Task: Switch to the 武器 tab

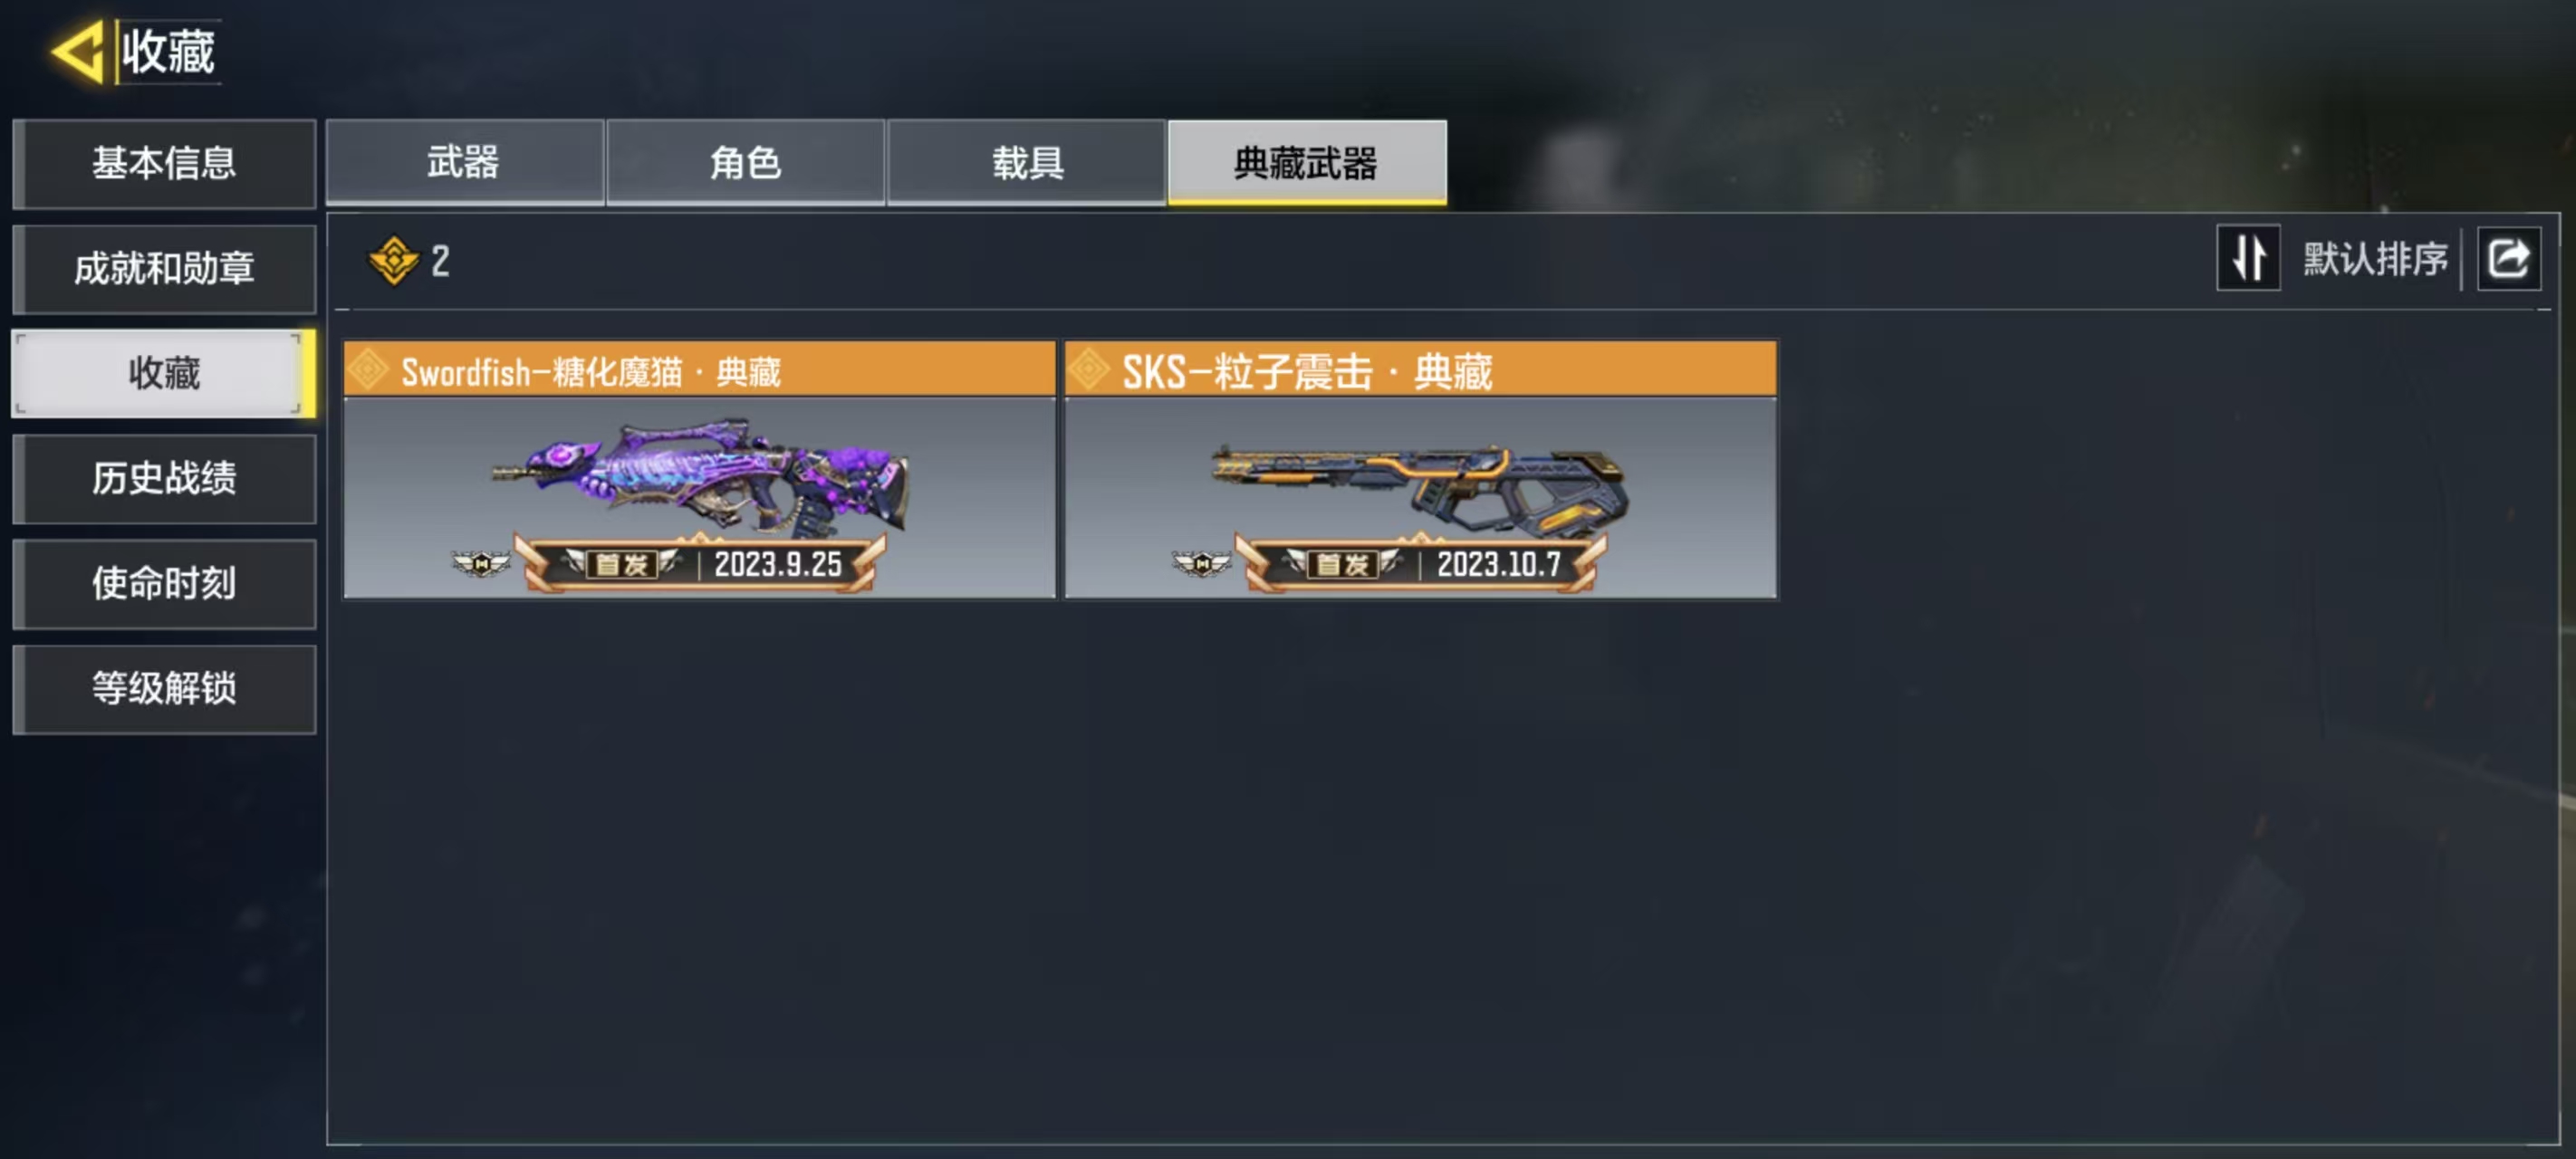Action: coord(464,163)
